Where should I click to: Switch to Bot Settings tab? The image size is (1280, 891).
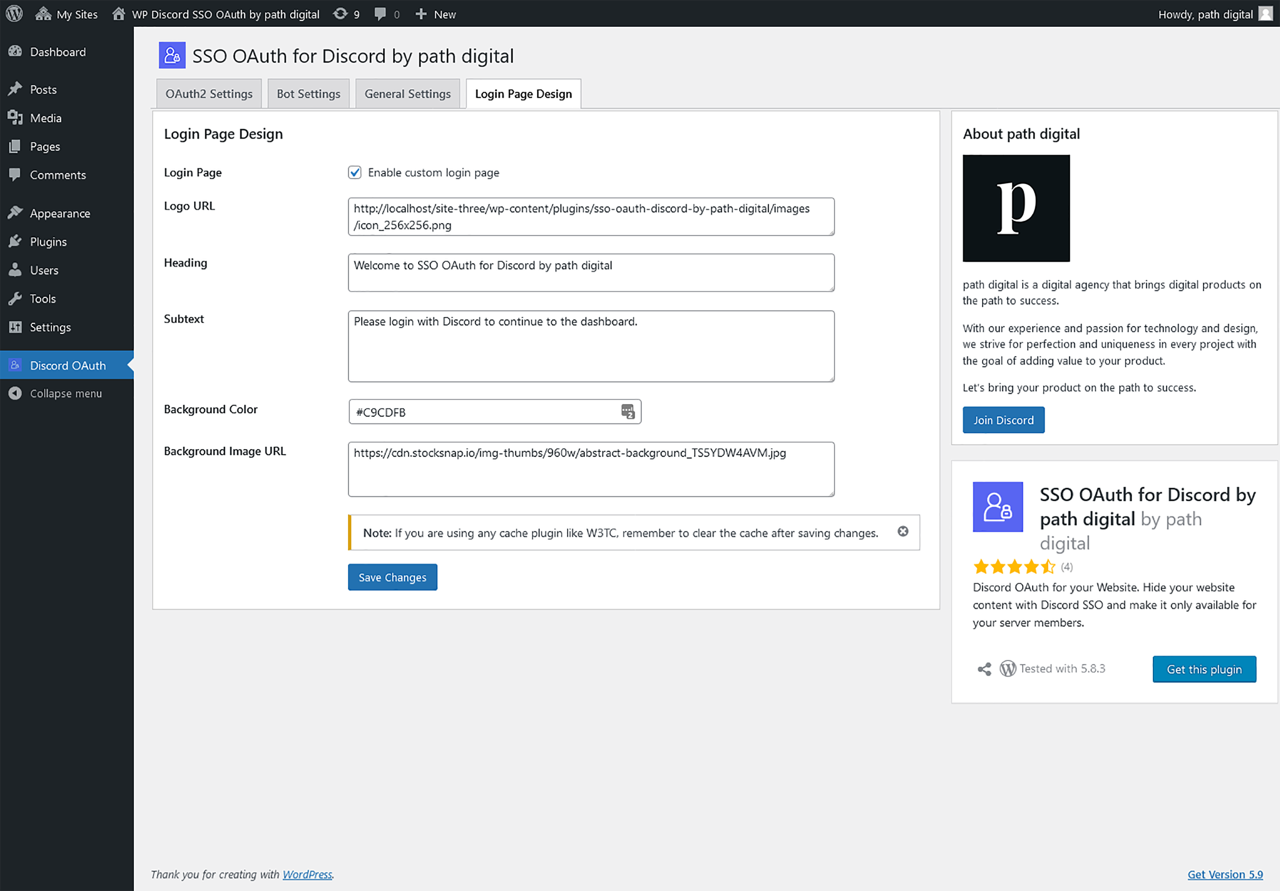tap(308, 94)
